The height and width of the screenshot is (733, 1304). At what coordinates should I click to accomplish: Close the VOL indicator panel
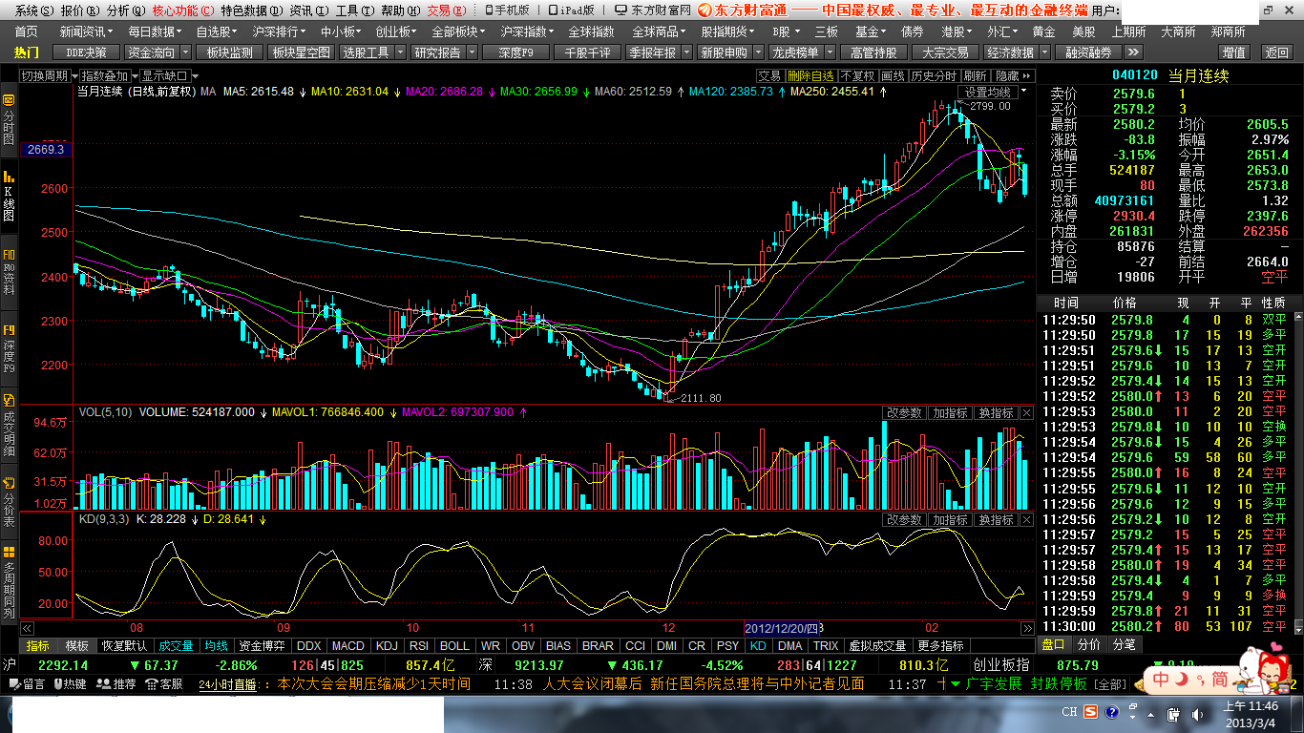point(1027,413)
